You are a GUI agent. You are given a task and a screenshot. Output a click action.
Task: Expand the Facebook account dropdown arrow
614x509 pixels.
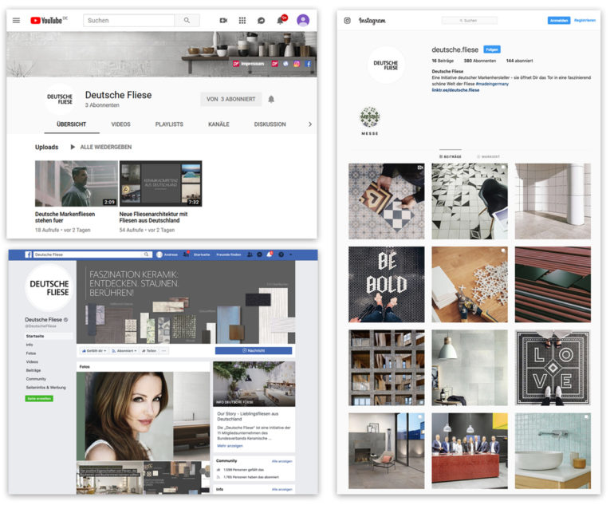tap(290, 254)
